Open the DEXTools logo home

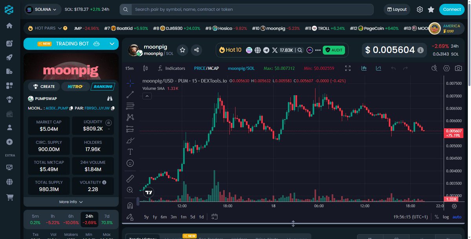point(9,9)
